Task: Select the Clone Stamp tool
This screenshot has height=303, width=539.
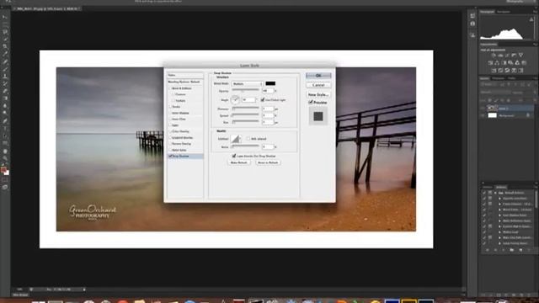Action: [x=5, y=77]
